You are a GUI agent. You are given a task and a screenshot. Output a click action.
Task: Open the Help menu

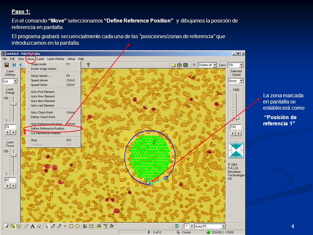81,59
